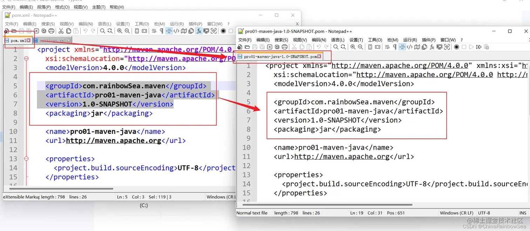Screen dimensions: 530x231
Task: Click 'Normal text file' status bar entry
Action: [x=252, y=213]
